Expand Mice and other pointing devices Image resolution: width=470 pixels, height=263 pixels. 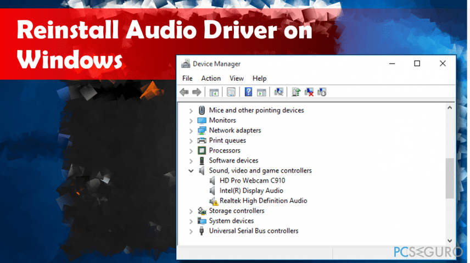click(x=191, y=111)
